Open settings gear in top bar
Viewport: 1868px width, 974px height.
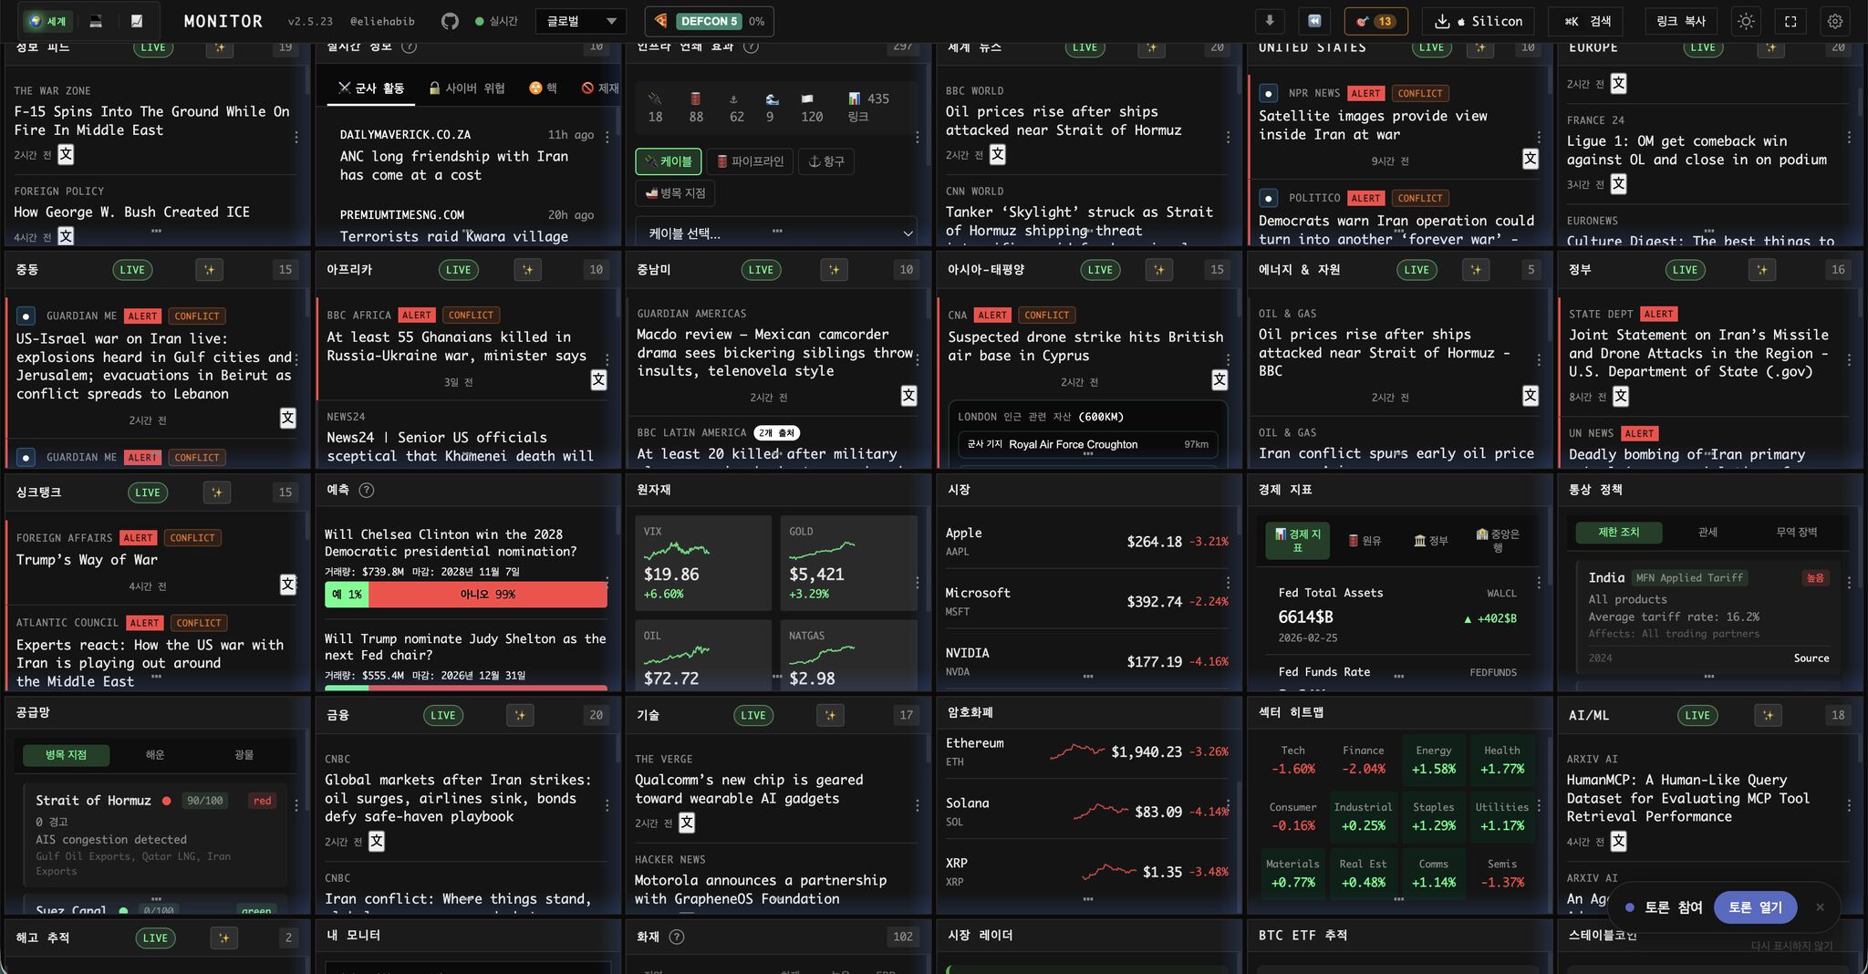(x=1835, y=21)
